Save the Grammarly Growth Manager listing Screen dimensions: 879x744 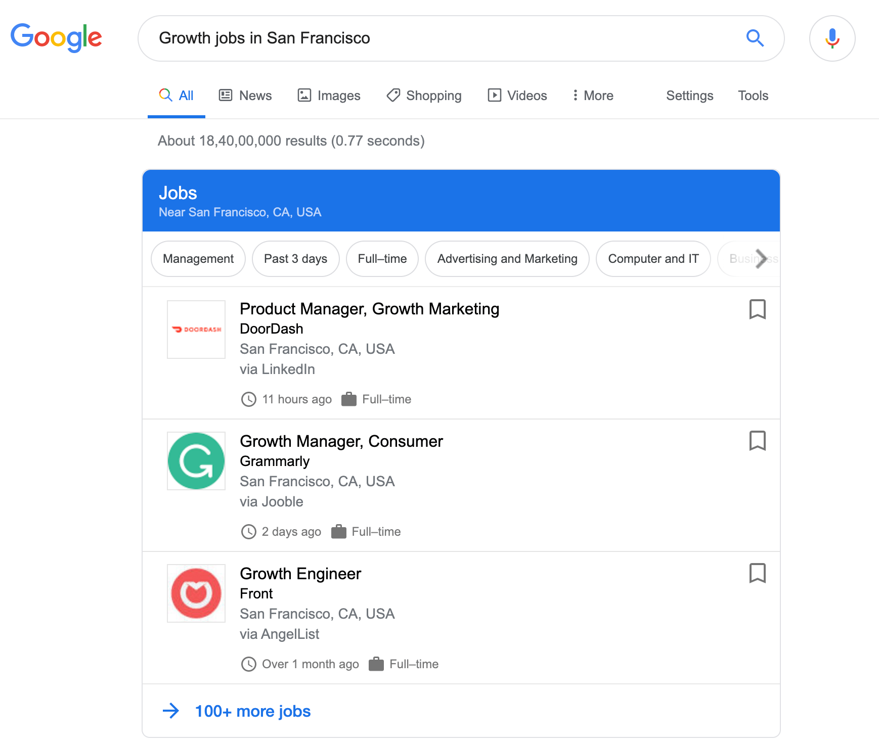tap(757, 441)
